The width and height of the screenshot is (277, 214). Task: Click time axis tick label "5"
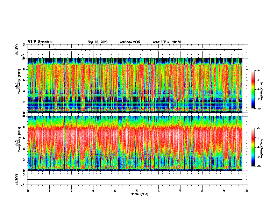pos(137,191)
